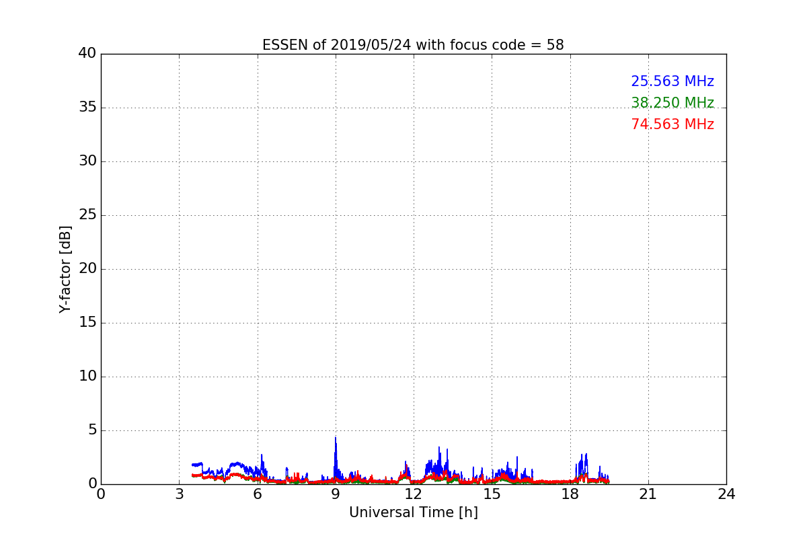
Task: Click the x-axis tick label 21
Action: 648,494
